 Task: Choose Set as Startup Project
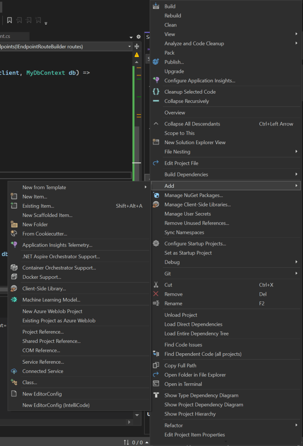click(x=188, y=253)
